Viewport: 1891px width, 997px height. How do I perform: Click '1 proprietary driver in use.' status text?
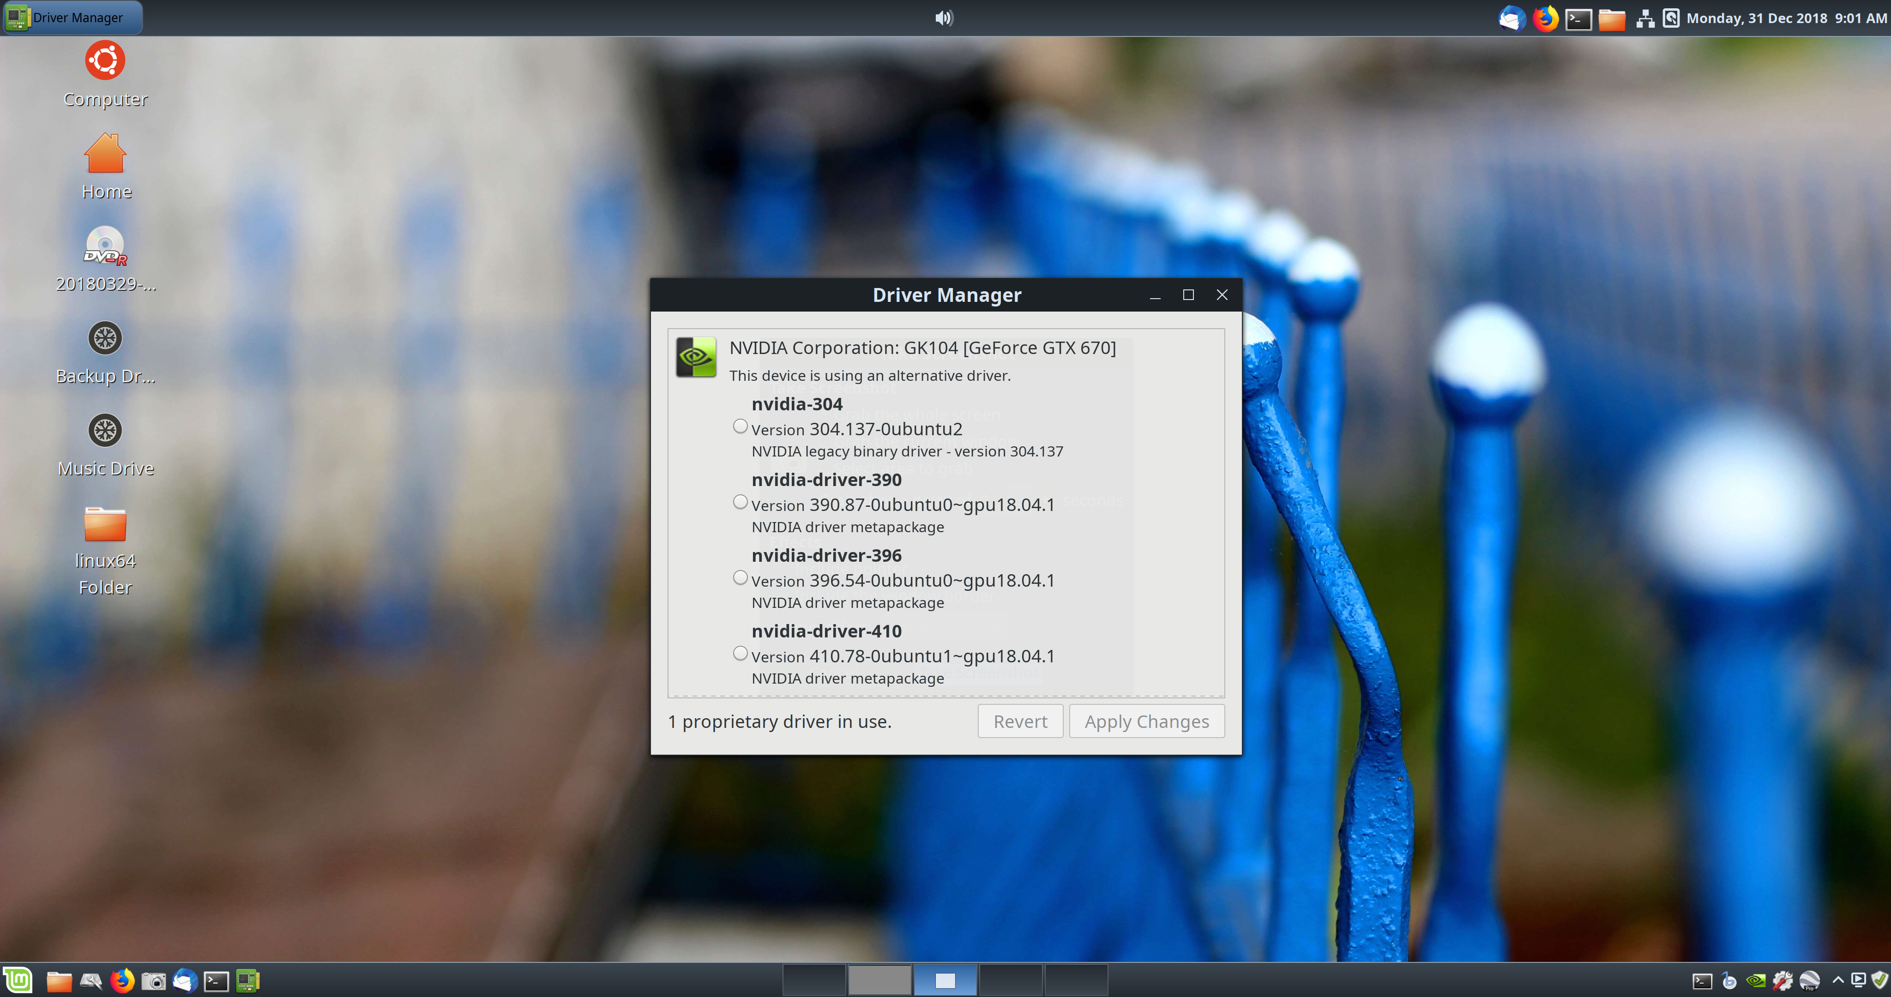coord(780,722)
